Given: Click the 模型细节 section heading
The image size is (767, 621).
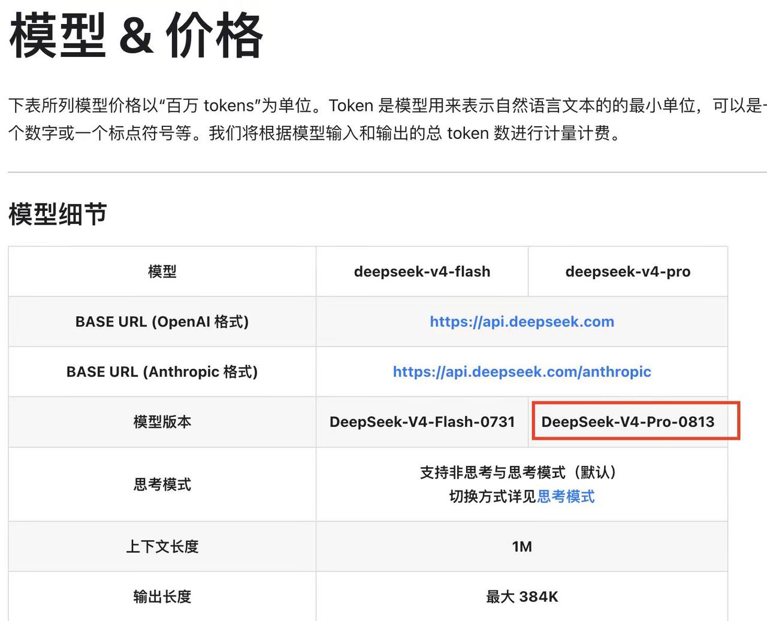Looking at the screenshot, I should (58, 214).
